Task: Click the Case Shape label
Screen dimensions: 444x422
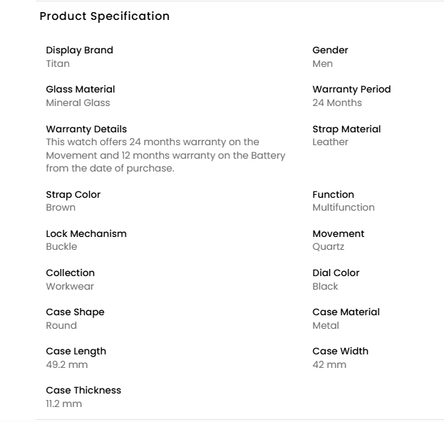Action: coord(75,312)
